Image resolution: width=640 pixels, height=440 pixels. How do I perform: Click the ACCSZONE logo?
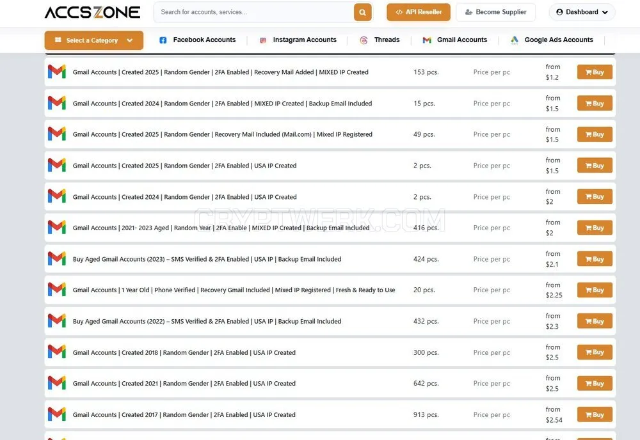pyautogui.click(x=92, y=12)
